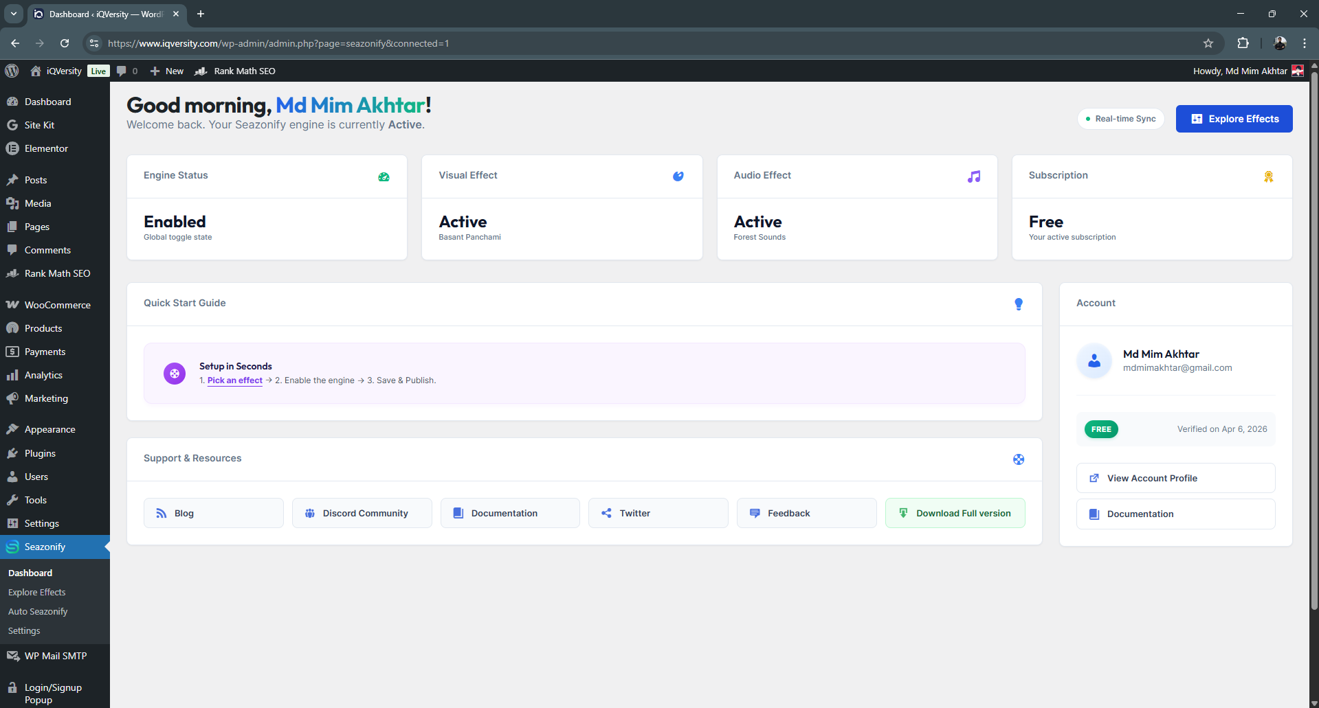The height and width of the screenshot is (708, 1319).
Task: Click Download Full version button
Action: [955, 513]
